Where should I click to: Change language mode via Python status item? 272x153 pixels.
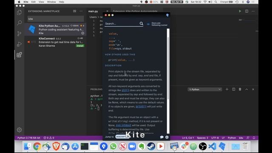232,138
